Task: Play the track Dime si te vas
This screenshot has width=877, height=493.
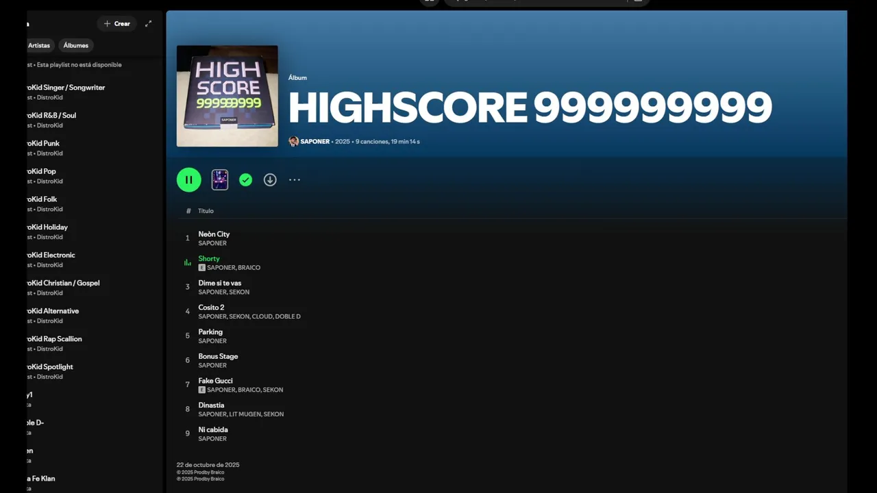Action: [x=219, y=283]
